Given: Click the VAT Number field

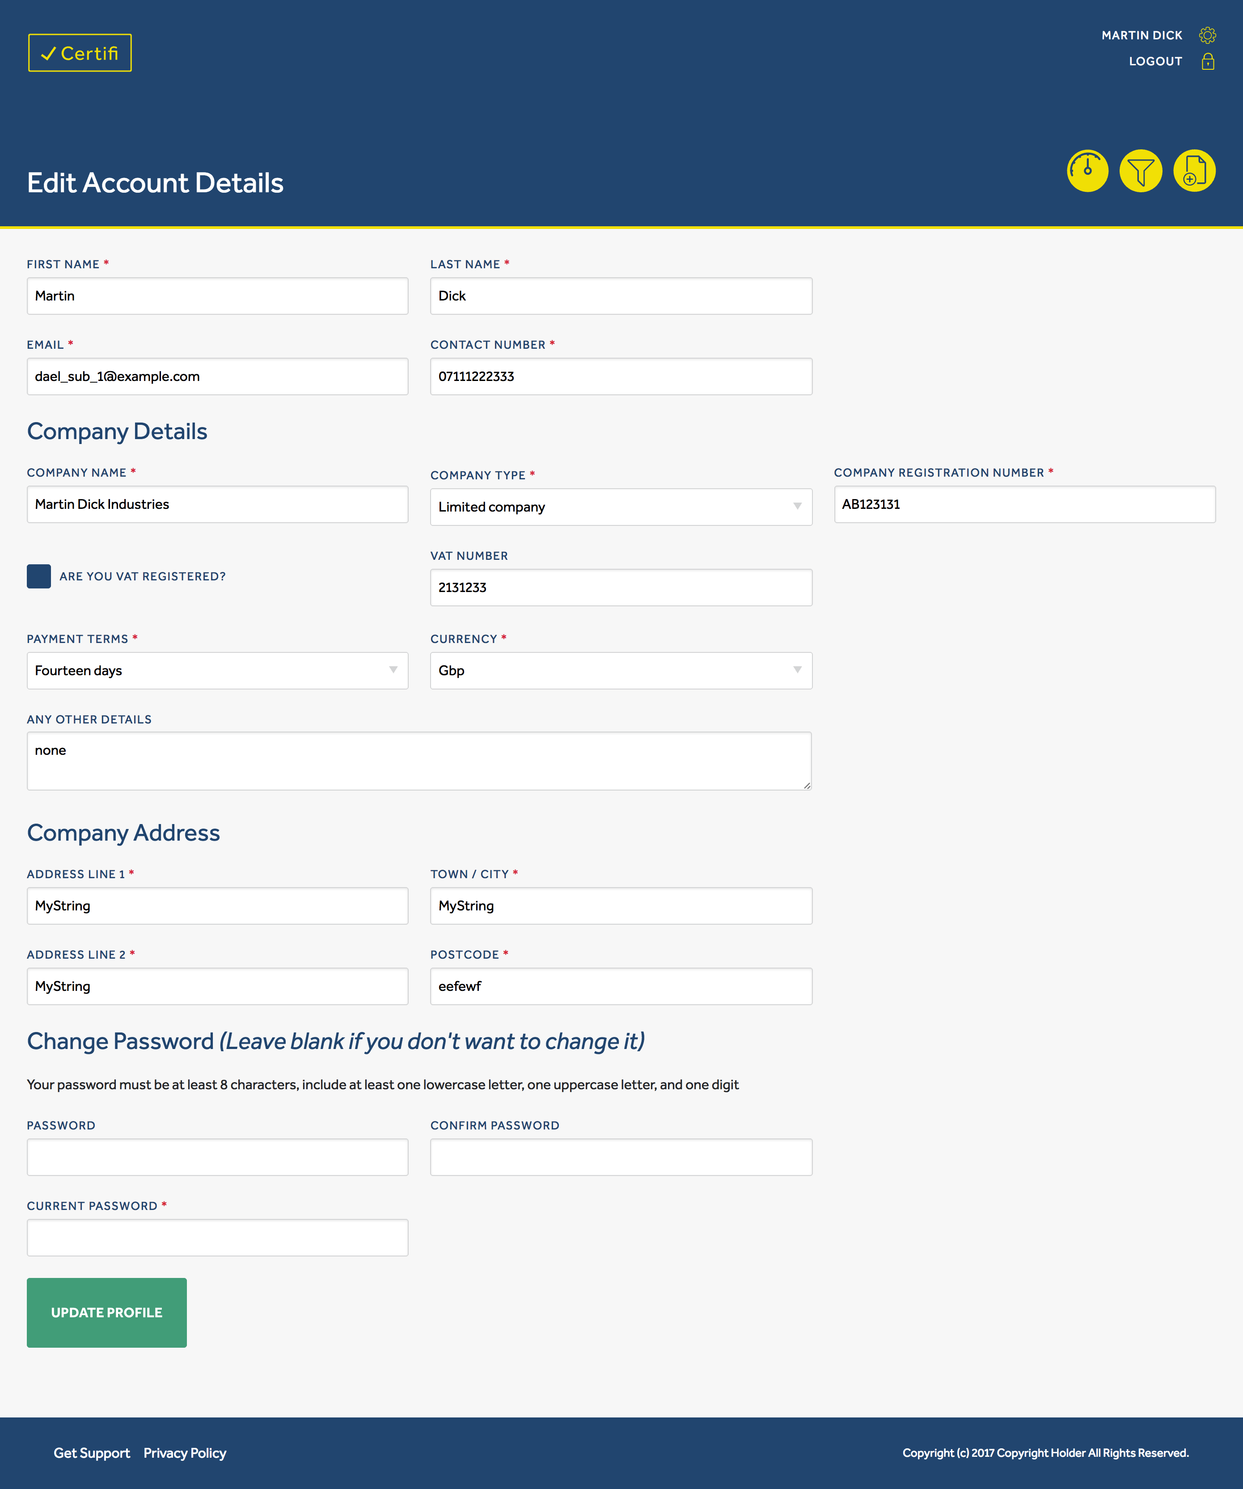Looking at the screenshot, I should pyautogui.click(x=621, y=587).
